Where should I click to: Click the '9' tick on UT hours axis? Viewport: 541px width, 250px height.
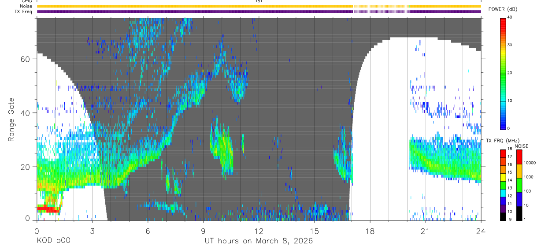tap(204, 231)
